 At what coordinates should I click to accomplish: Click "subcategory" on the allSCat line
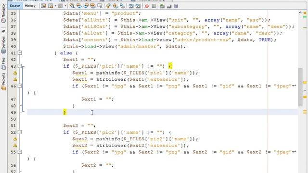(187, 27)
